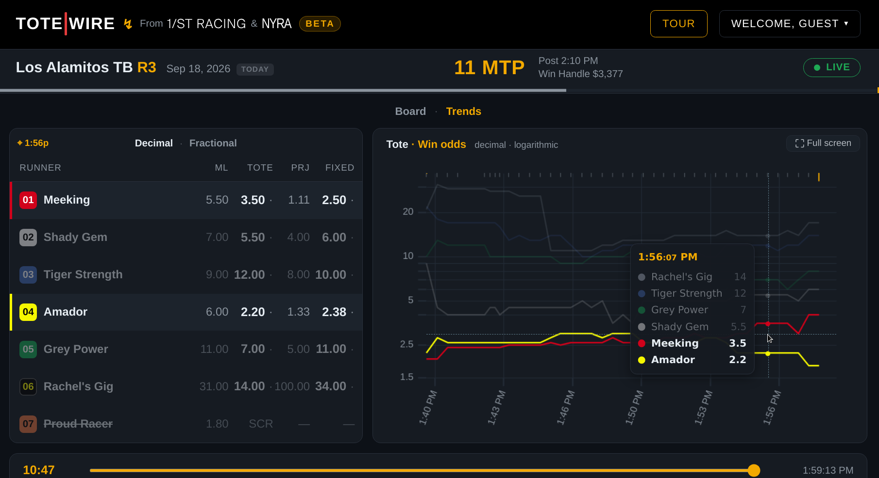Switch odds format to Fractional
This screenshot has width=879, height=478.
213,143
